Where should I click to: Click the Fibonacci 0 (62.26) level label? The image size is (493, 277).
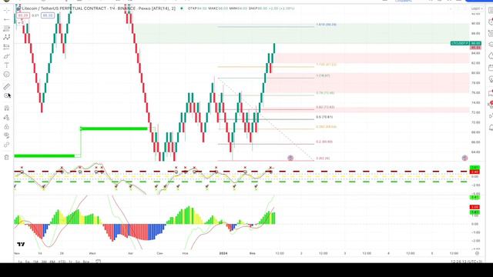323,159
